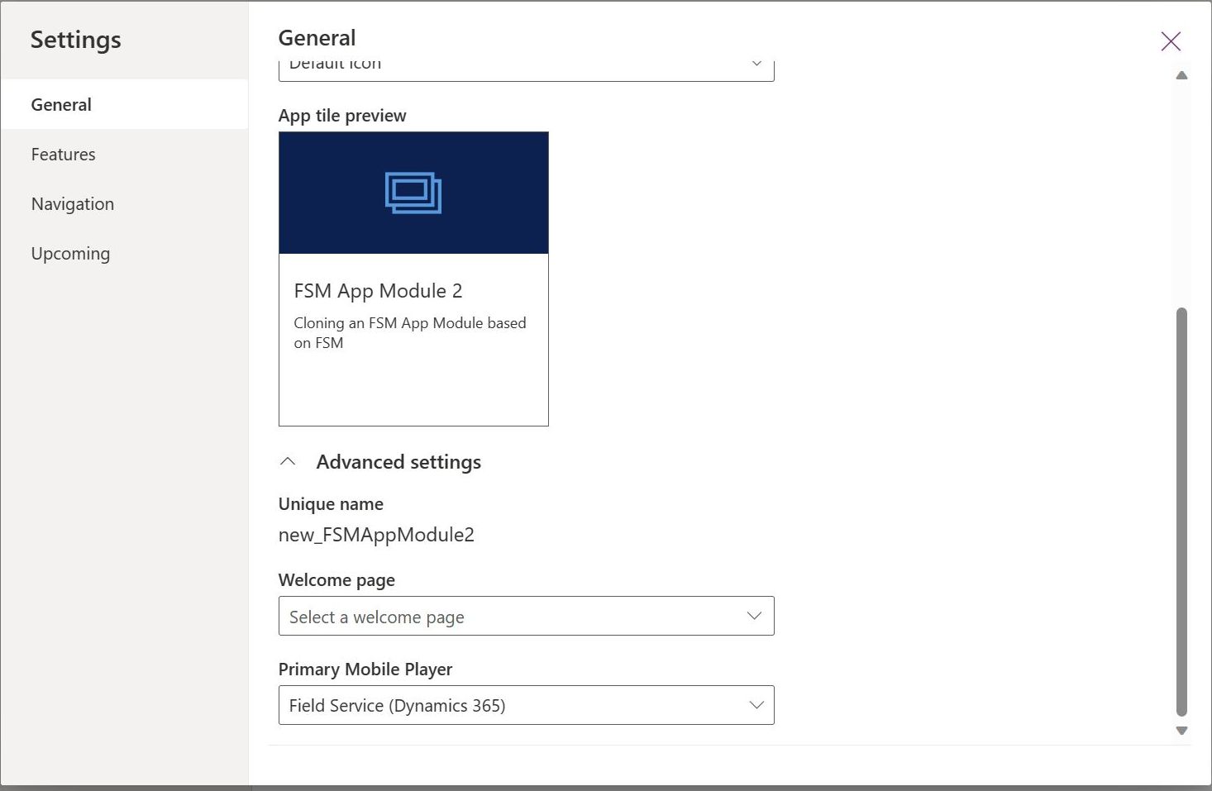
Task: Close the Settings dialog with the X
Action: (1170, 41)
